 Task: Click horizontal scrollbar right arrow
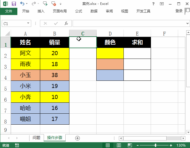pyautogui.click(x=183, y=138)
